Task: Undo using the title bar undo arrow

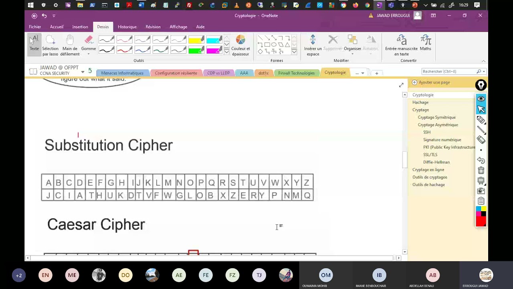Action: pos(44,16)
